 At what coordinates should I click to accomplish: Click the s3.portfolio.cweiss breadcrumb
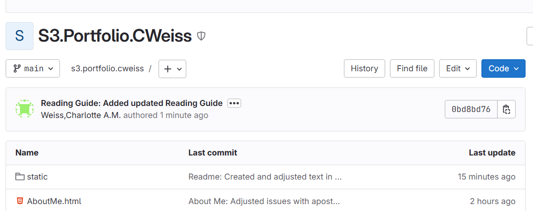tap(107, 68)
